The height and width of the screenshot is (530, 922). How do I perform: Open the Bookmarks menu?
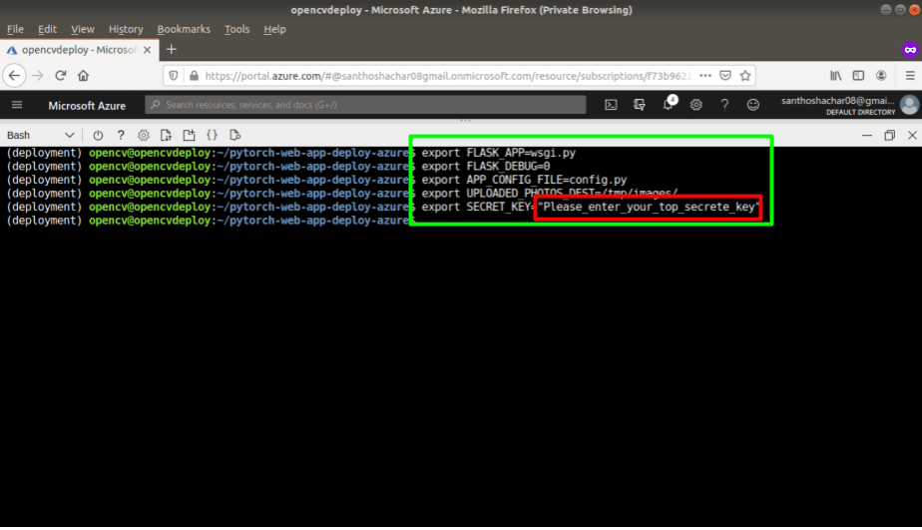coord(184,29)
